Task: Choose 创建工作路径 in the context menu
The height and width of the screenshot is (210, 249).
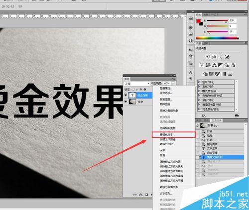Action: coord(174,139)
